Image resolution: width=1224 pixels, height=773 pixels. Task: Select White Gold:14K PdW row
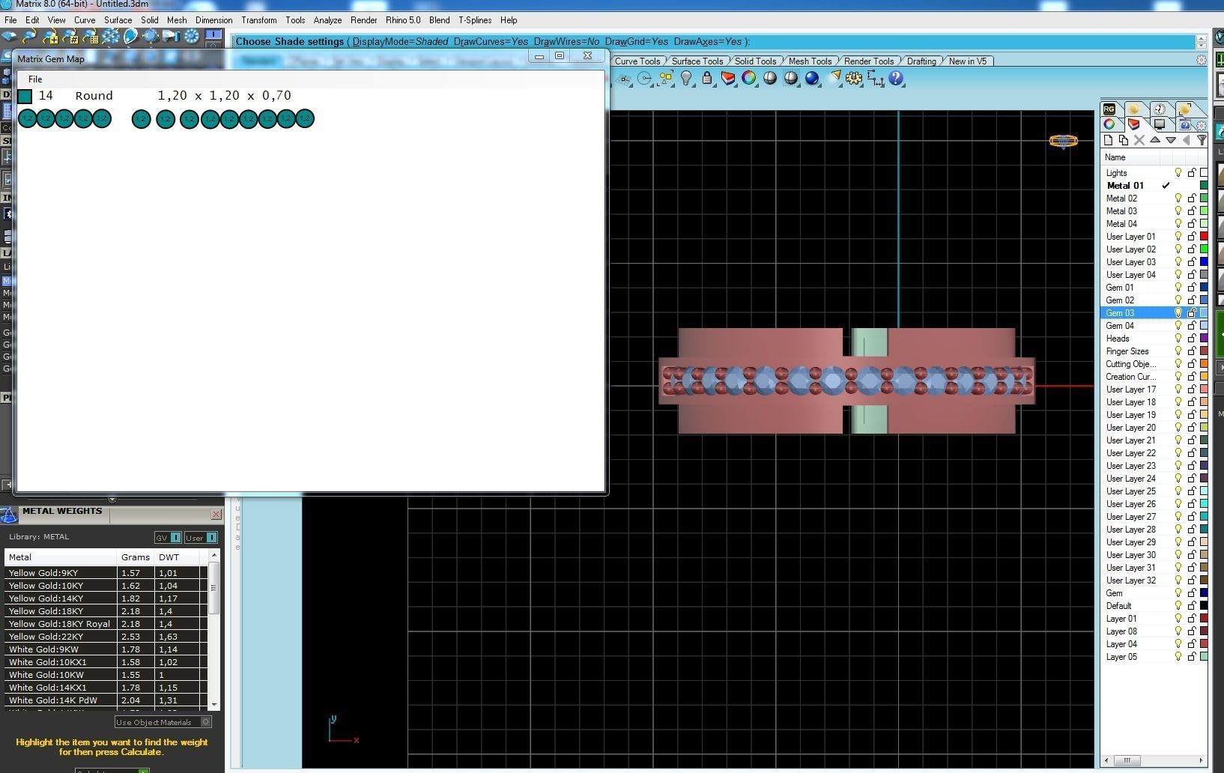coord(106,700)
